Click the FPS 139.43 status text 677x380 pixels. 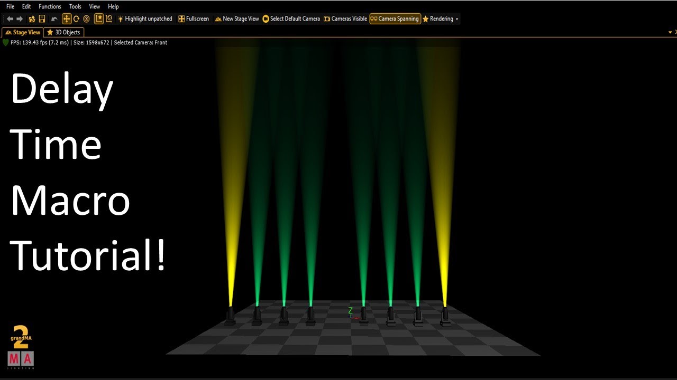pyautogui.click(x=40, y=42)
